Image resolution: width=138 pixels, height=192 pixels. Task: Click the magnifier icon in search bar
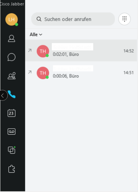click(x=39, y=19)
